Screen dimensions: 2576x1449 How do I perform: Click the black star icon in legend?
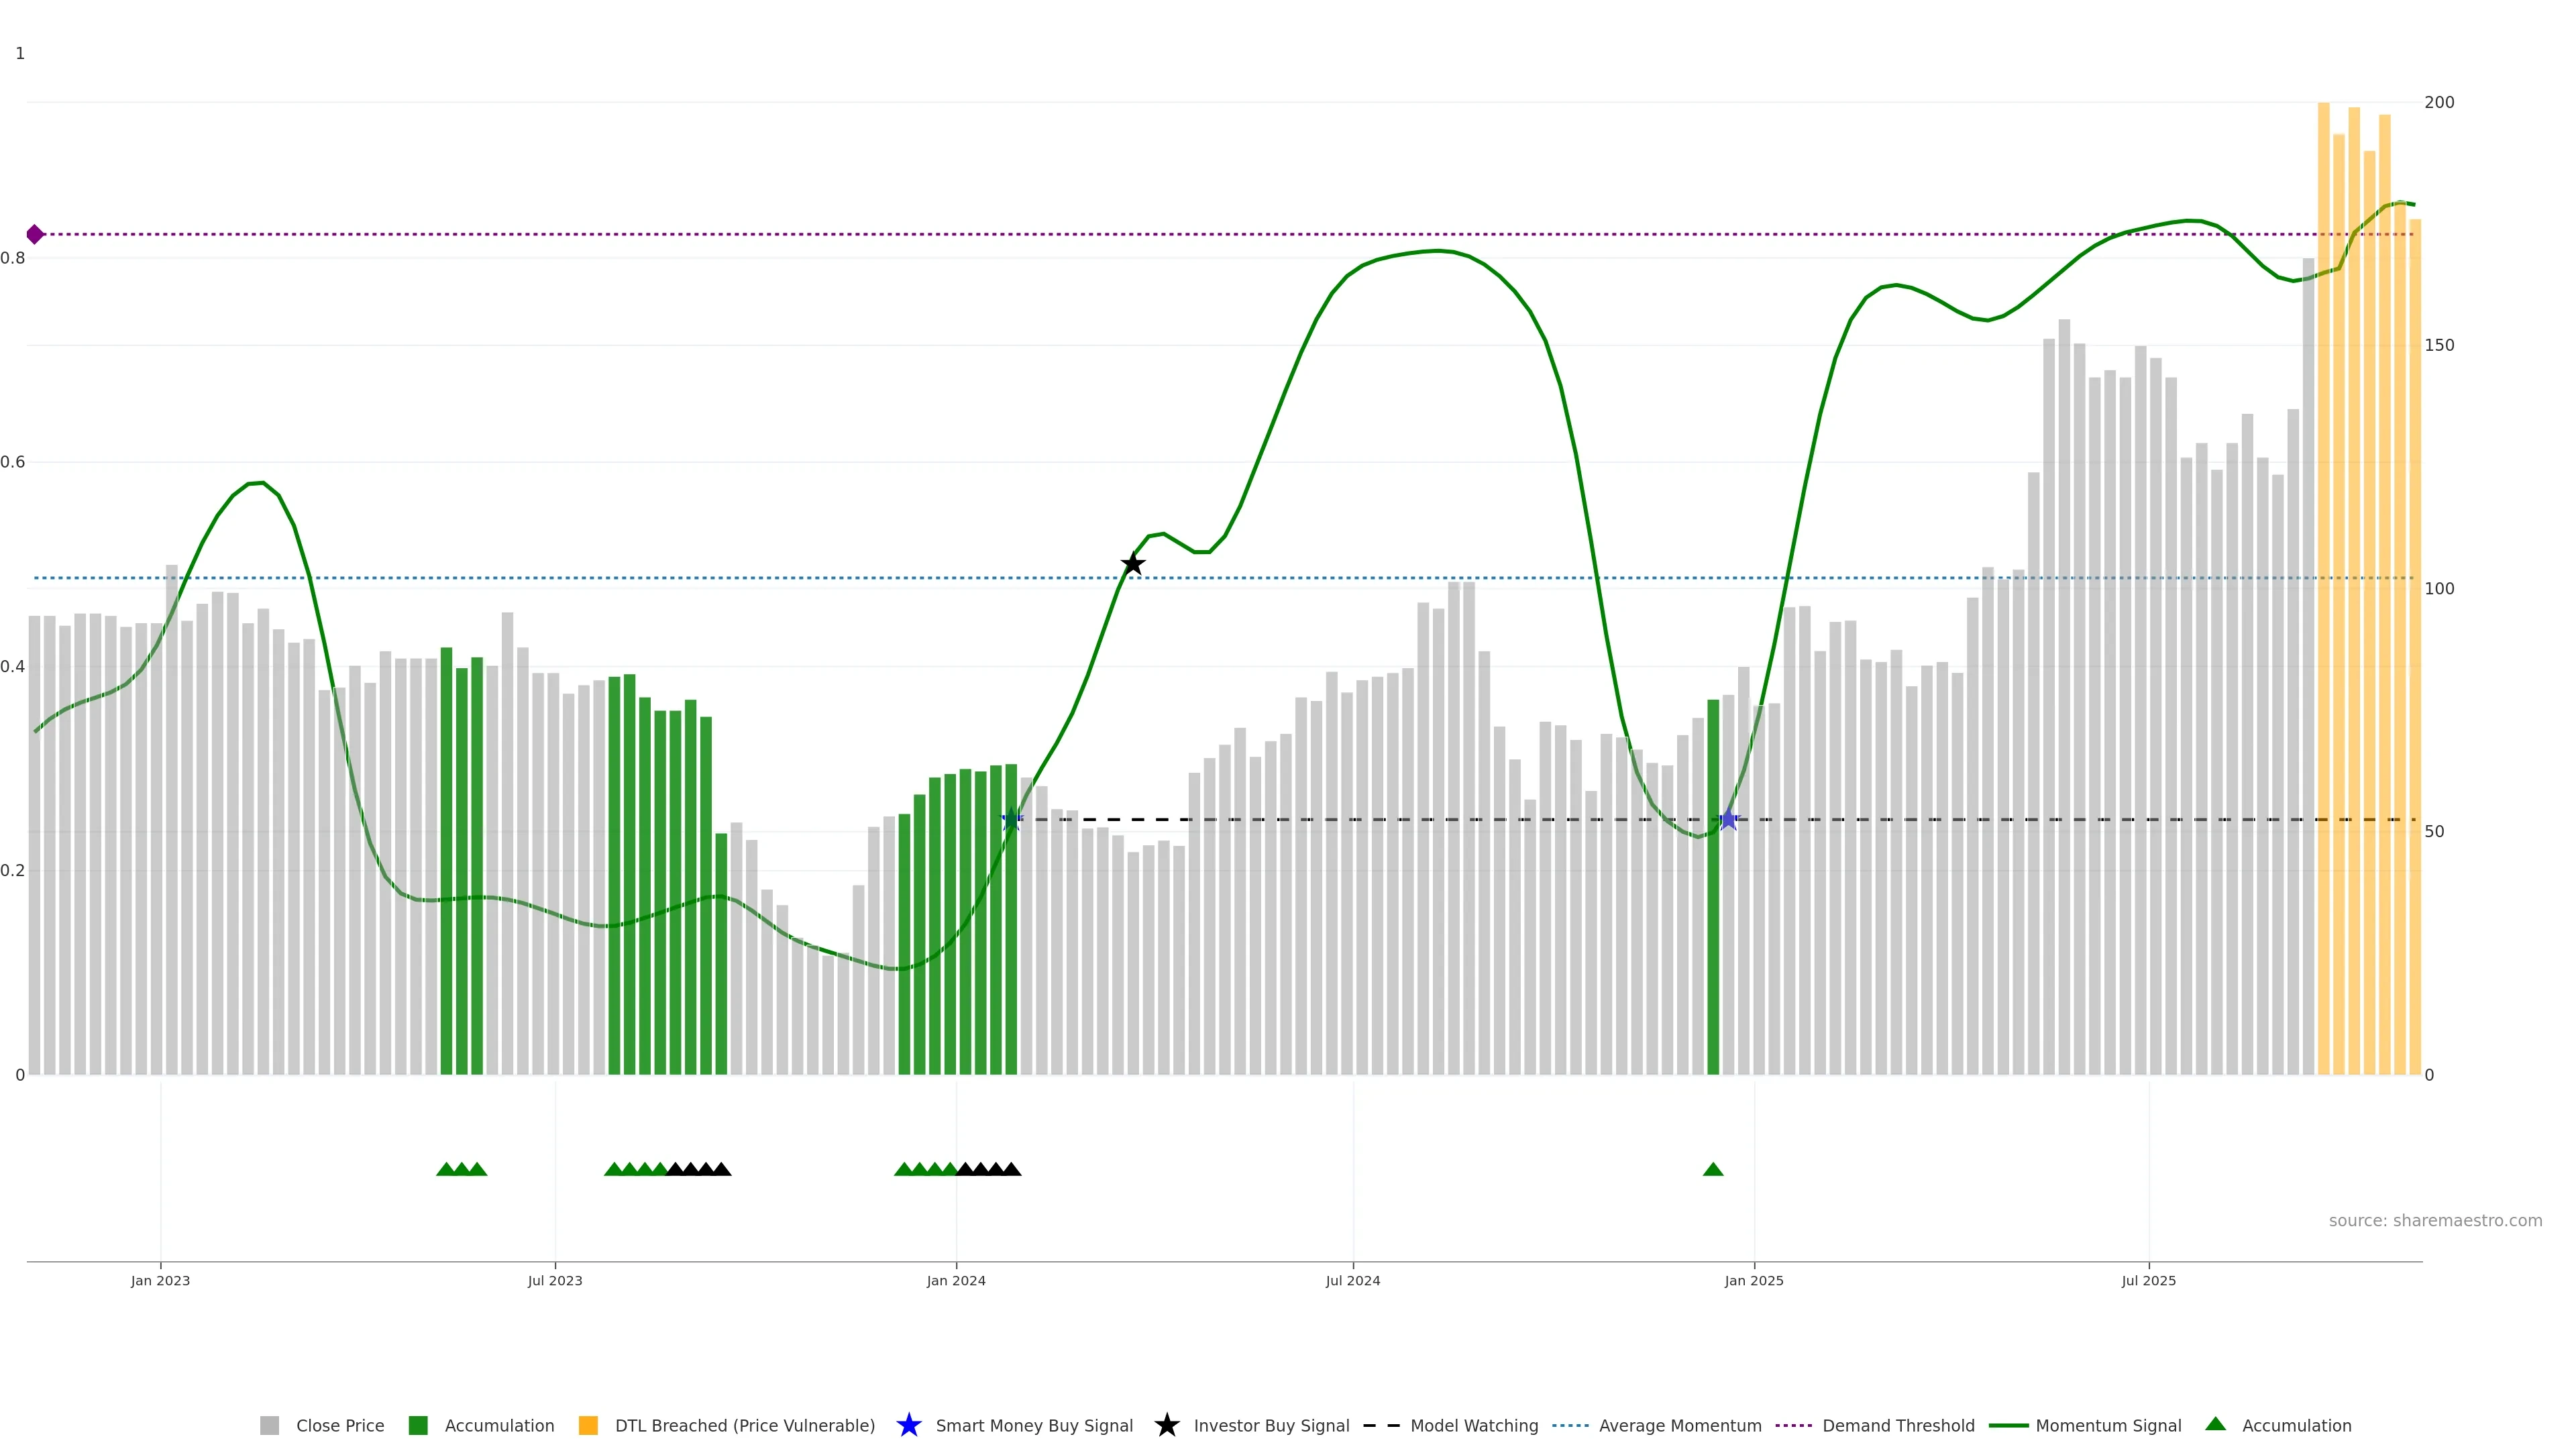click(1166, 1425)
